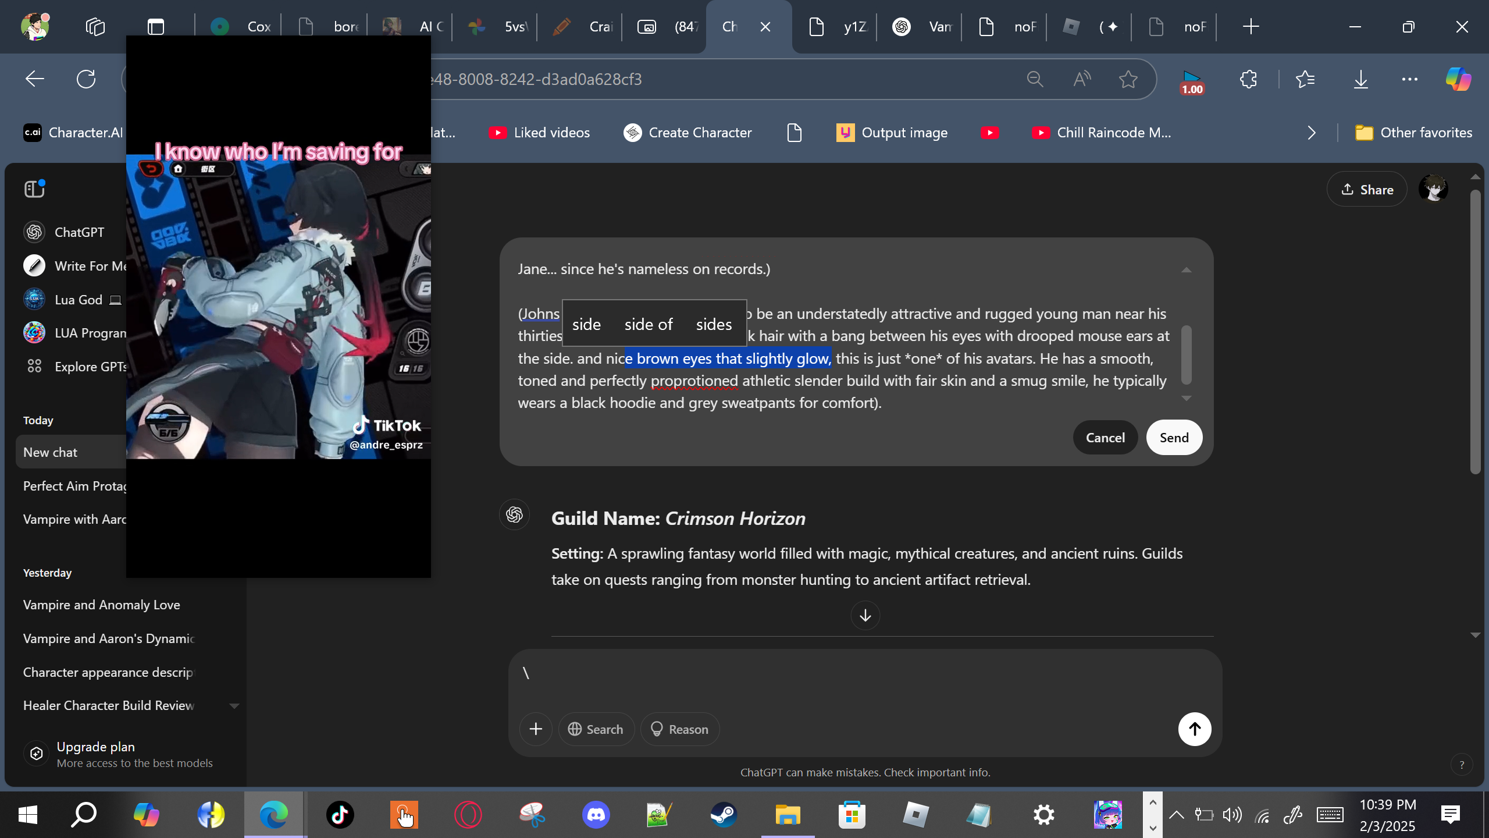Expand the bookmarks overflow chevron

coord(1312,133)
